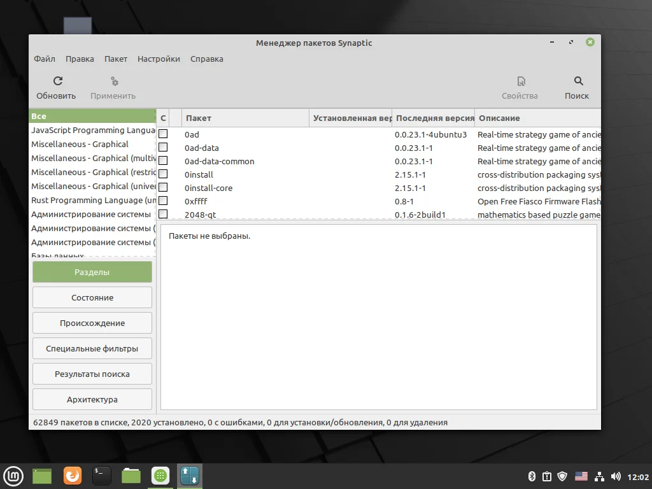Click the Свойства properties icon

pos(521,81)
